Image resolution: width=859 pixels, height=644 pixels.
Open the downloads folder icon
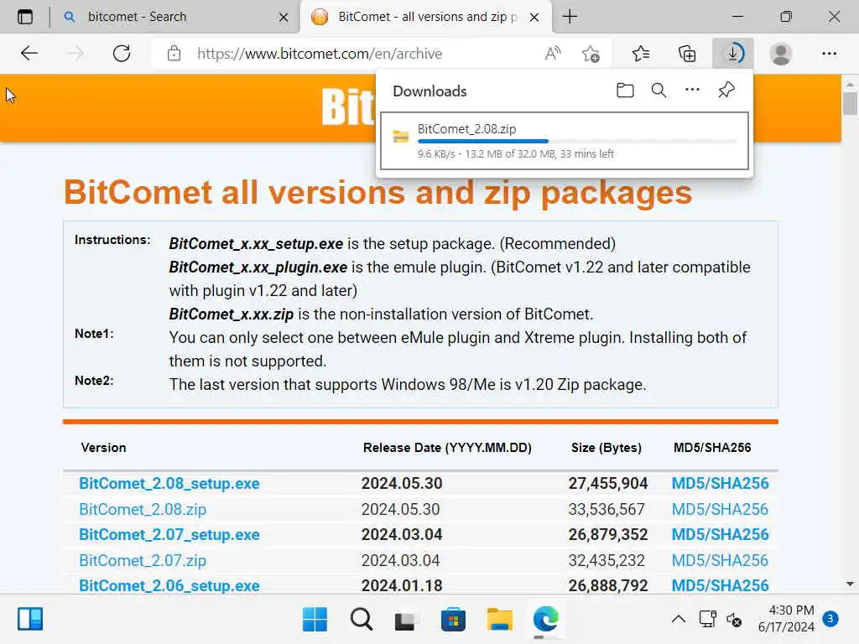[624, 91]
